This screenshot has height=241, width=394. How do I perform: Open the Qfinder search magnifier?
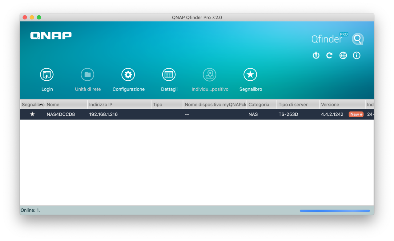[x=357, y=39]
